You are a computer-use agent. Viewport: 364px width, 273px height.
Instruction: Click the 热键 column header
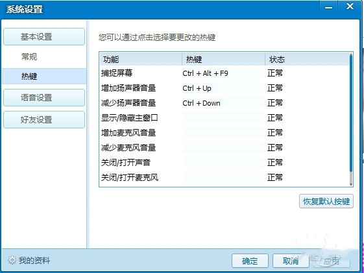point(224,60)
